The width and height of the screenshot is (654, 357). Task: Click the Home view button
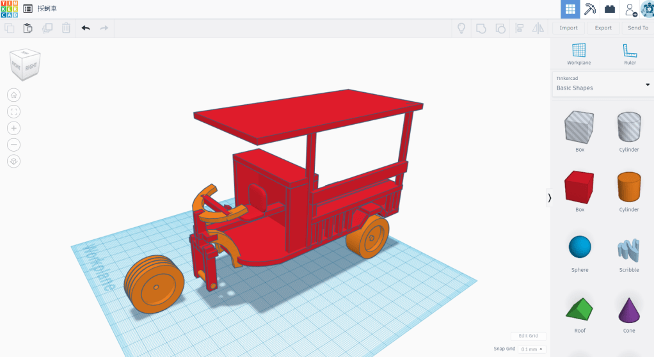(13, 95)
